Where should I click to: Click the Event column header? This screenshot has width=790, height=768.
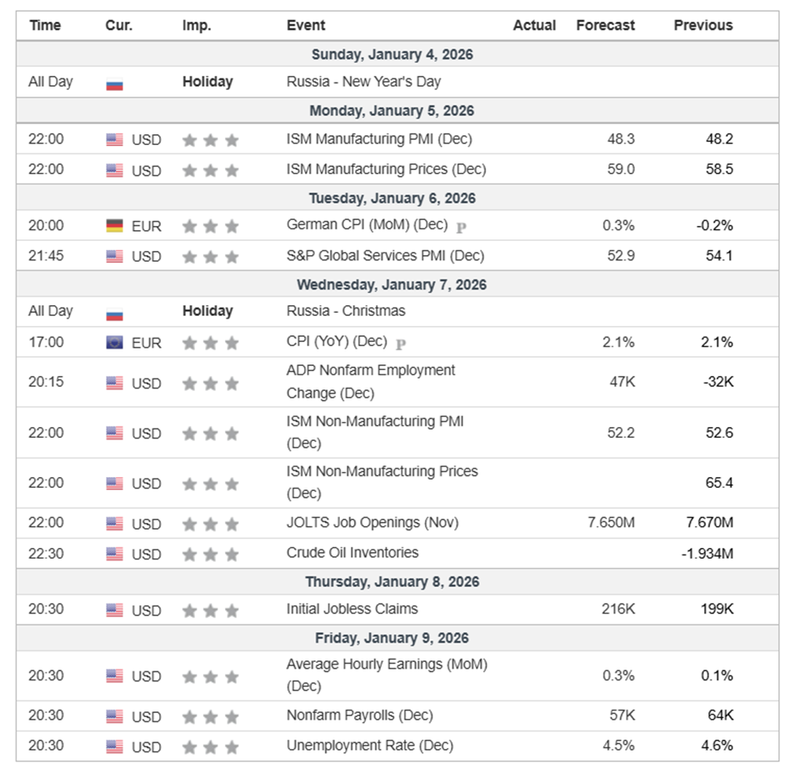(x=306, y=25)
